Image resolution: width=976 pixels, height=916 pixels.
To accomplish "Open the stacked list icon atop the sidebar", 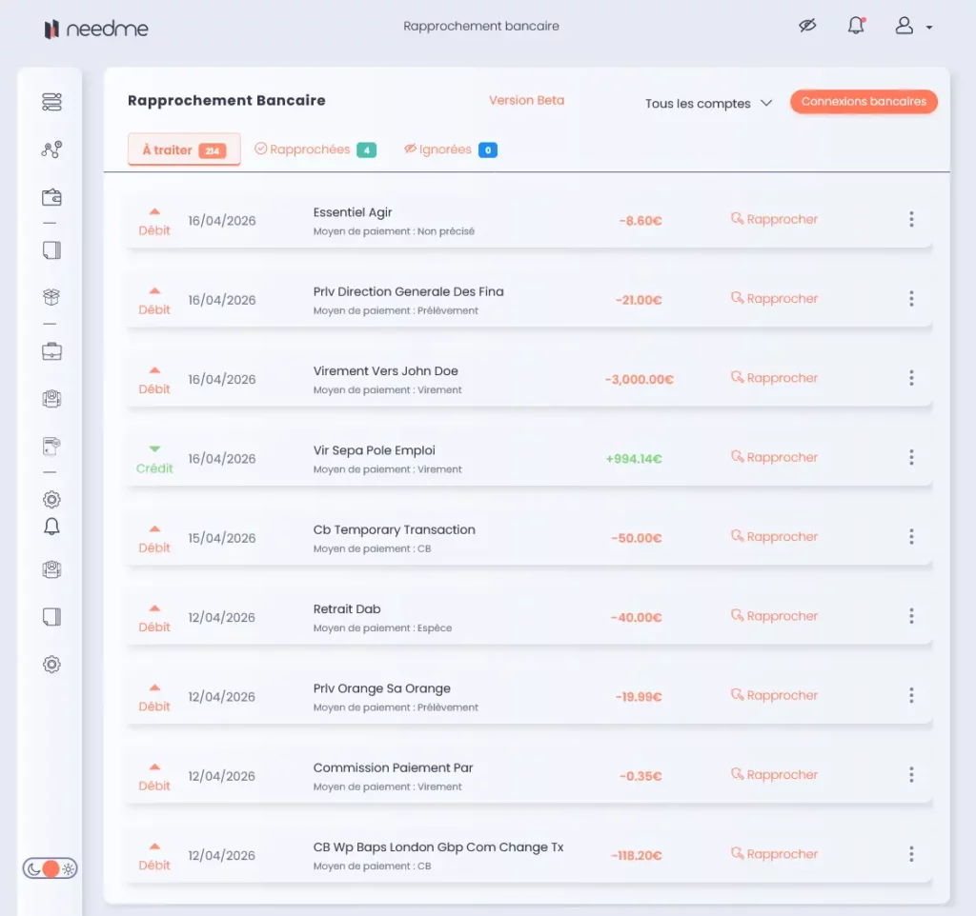I will tap(51, 102).
